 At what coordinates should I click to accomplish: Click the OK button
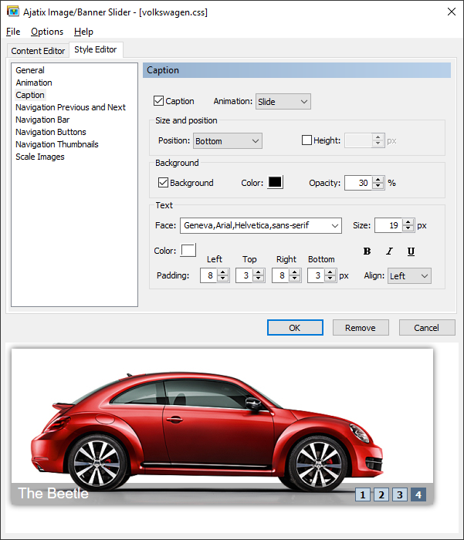click(295, 328)
